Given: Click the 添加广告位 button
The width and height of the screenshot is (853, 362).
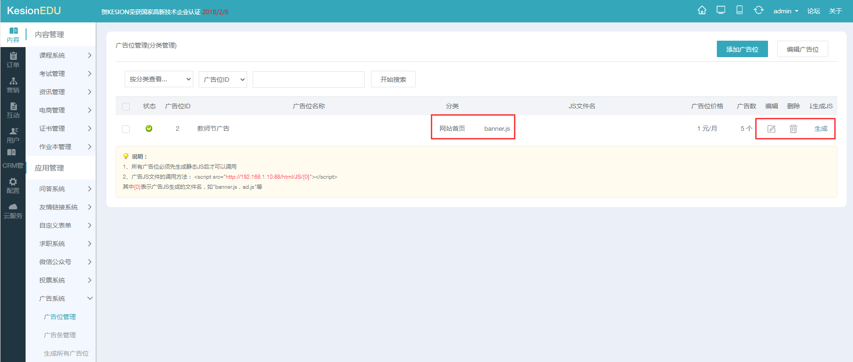Looking at the screenshot, I should coord(742,49).
